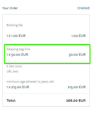Select the URL test item name

coord(12,71)
